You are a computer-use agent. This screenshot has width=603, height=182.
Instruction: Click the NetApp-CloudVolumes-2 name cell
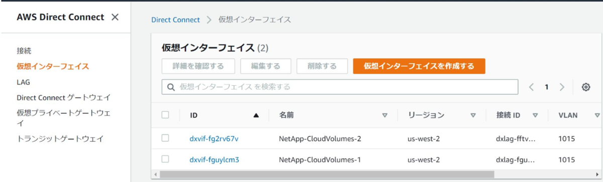click(x=320, y=139)
